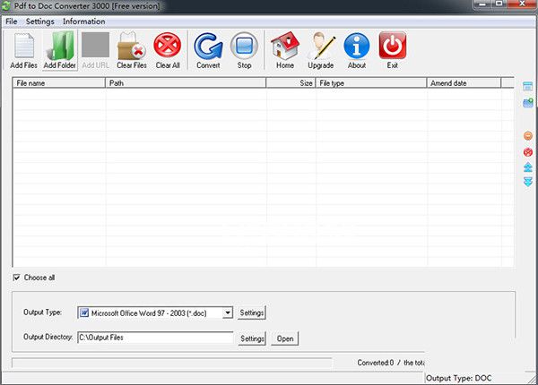Image resolution: width=538 pixels, height=385 pixels.
Task: Sort by Amend date column header
Action: click(x=464, y=83)
